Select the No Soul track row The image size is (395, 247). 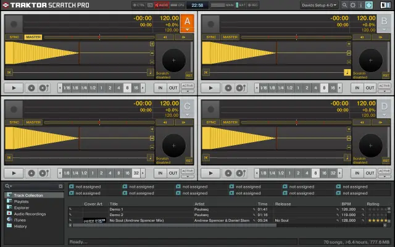tap(136, 220)
